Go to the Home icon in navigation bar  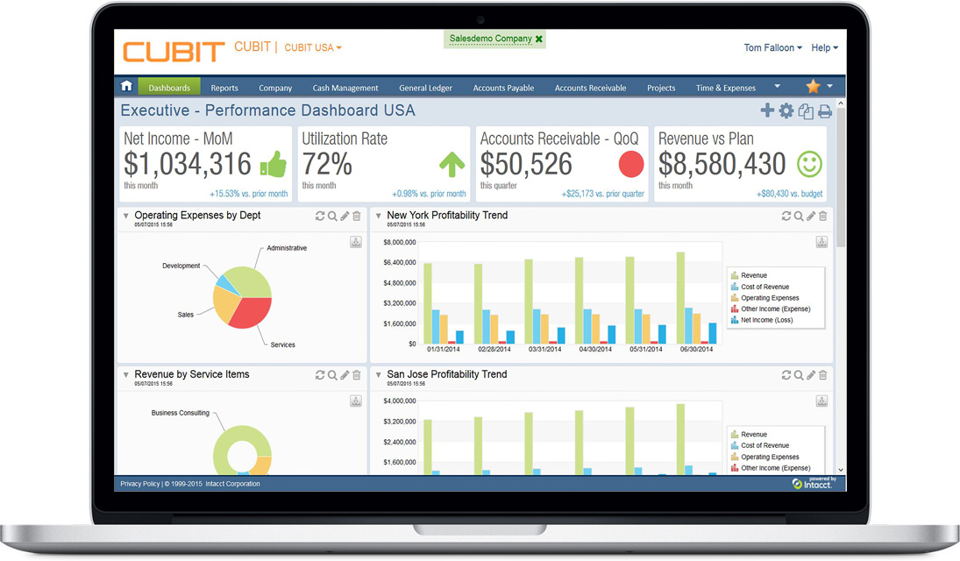click(127, 87)
